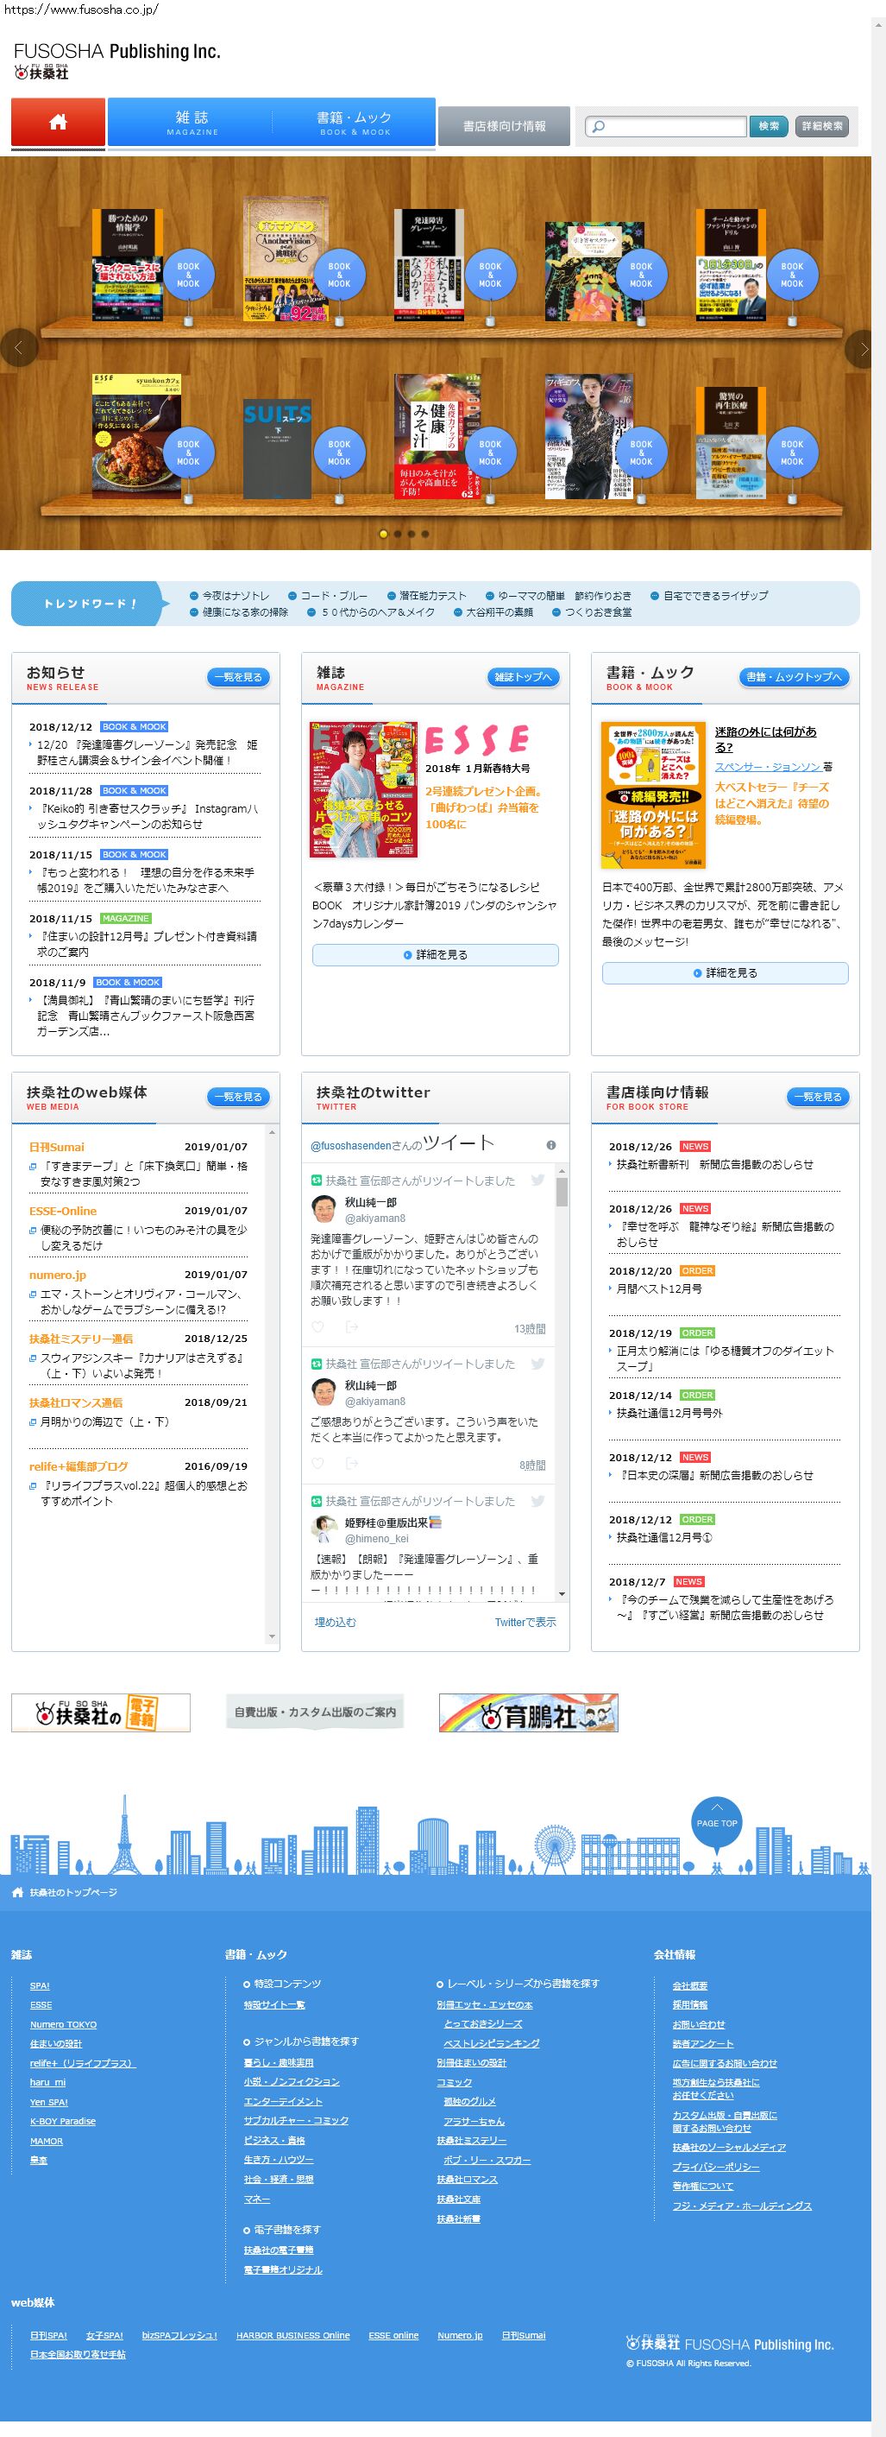This screenshot has height=2437, width=886.
Task: Click the carousel left arrow
Action: pyautogui.click(x=17, y=348)
